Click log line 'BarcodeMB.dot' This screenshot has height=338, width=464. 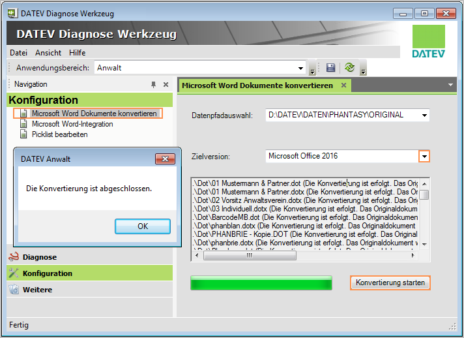tap(306, 217)
